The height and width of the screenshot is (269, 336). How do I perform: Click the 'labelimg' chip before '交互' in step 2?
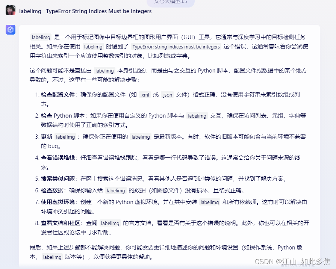click(x=197, y=116)
